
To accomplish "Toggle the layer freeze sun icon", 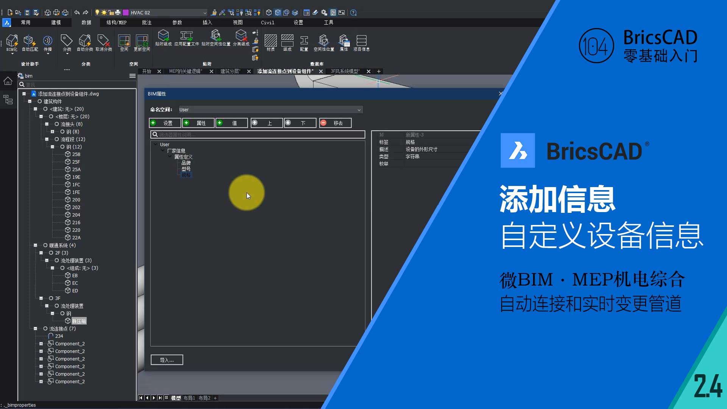I will tap(104, 12).
